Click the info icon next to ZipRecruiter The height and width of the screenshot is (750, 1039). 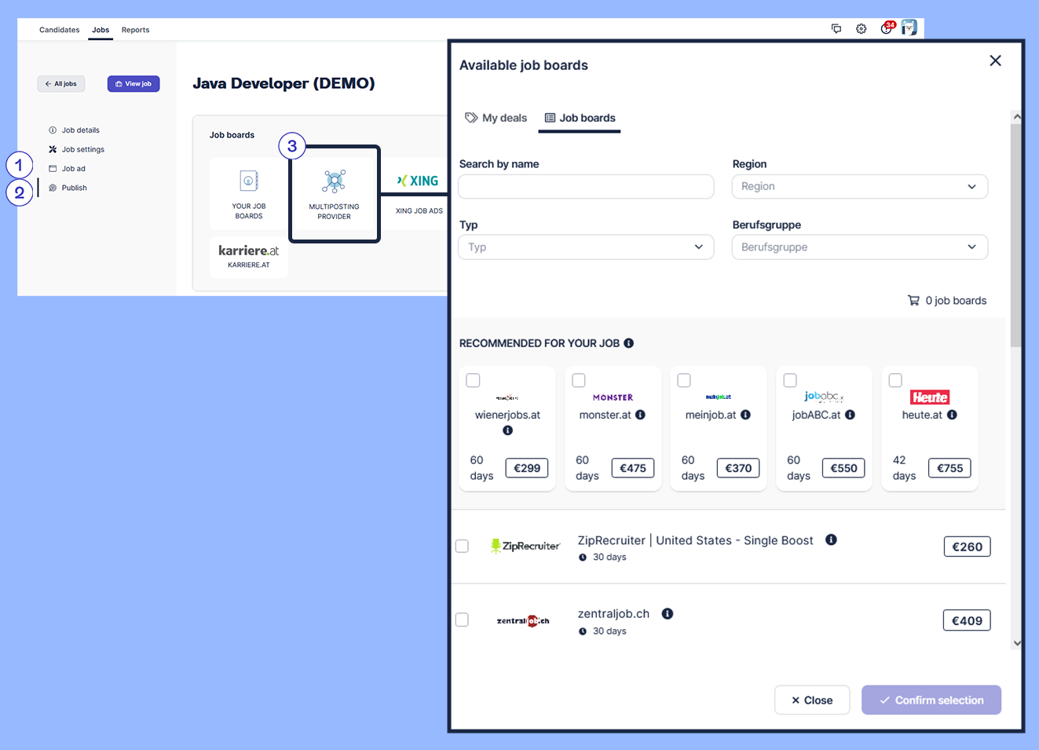point(831,540)
